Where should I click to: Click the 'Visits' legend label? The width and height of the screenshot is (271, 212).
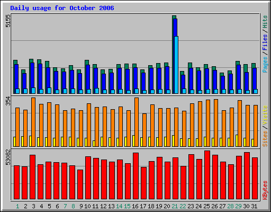(265, 116)
